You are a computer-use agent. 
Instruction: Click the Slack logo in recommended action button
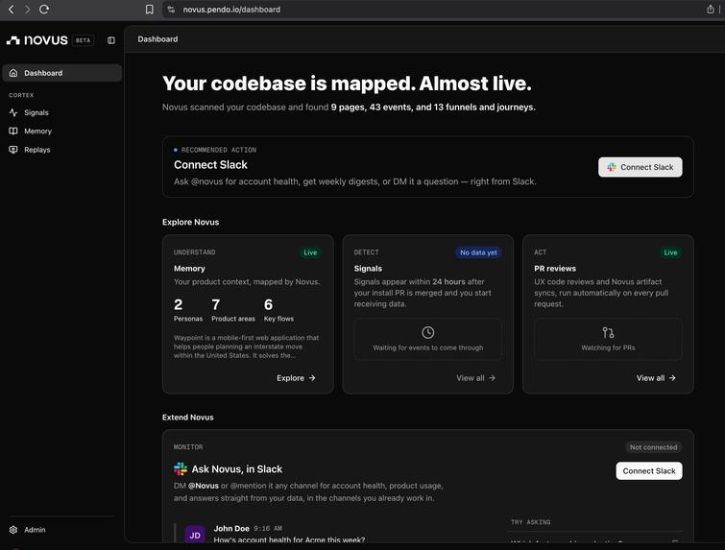pyautogui.click(x=612, y=167)
